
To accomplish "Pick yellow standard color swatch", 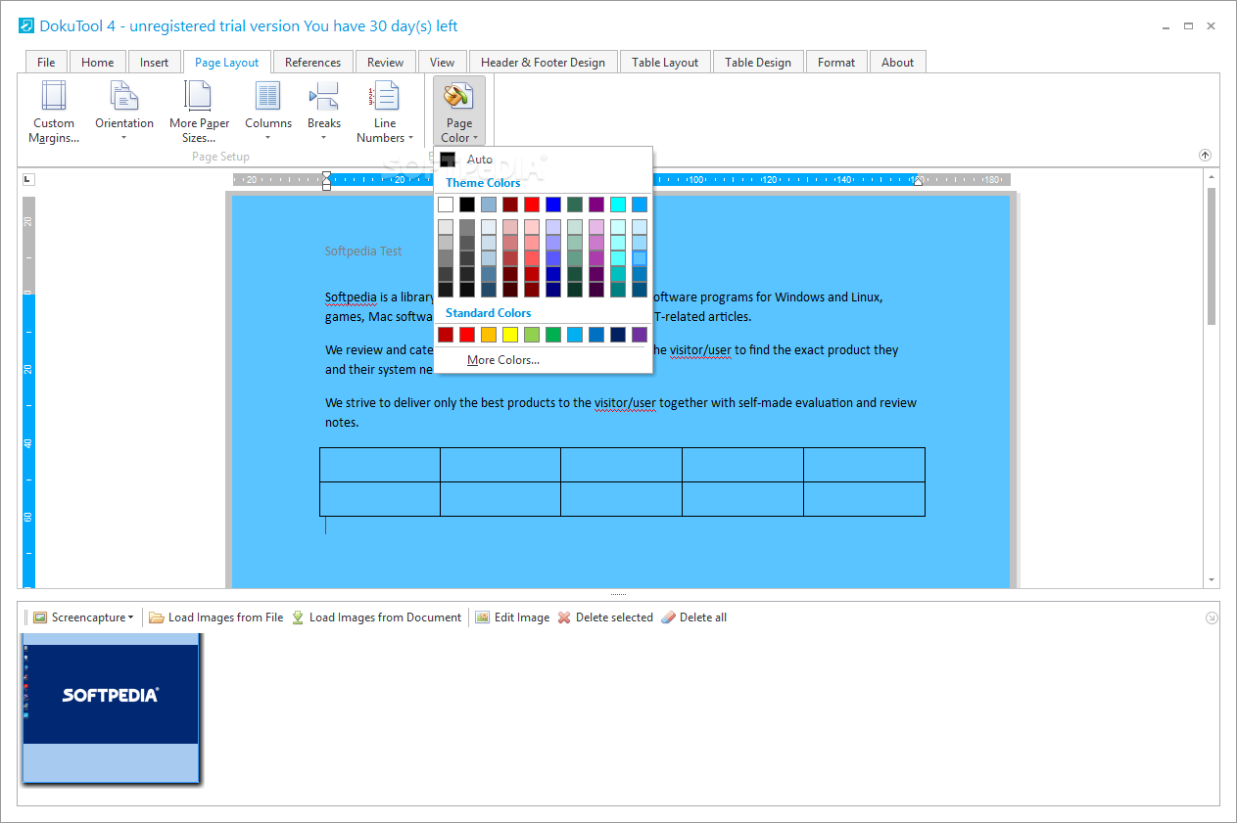I will click(x=510, y=335).
